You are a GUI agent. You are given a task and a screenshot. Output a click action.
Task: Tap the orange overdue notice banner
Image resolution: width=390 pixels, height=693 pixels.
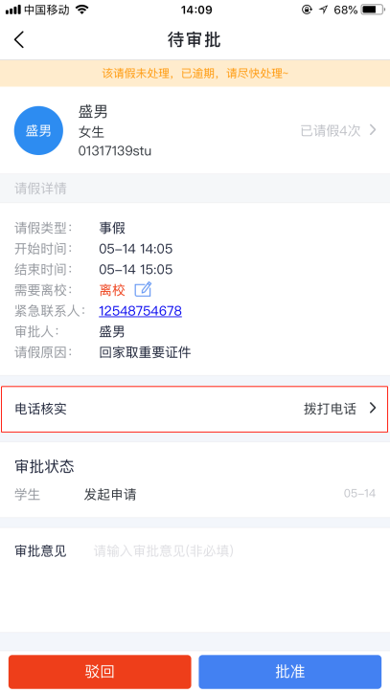pyautogui.click(x=195, y=74)
